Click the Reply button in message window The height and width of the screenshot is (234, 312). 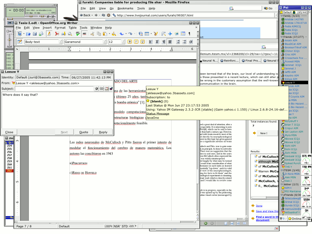(103, 132)
